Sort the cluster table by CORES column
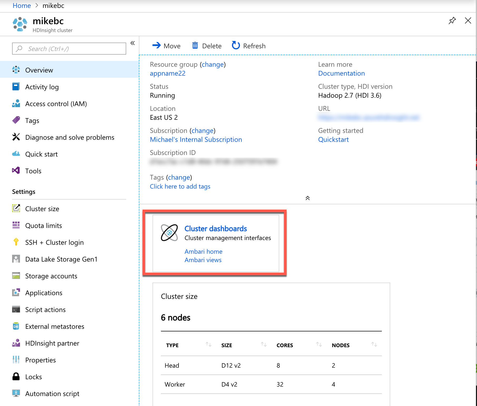477x406 pixels. [x=319, y=344]
